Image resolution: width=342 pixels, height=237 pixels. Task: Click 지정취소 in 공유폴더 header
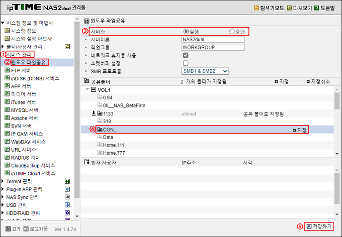click(x=318, y=82)
